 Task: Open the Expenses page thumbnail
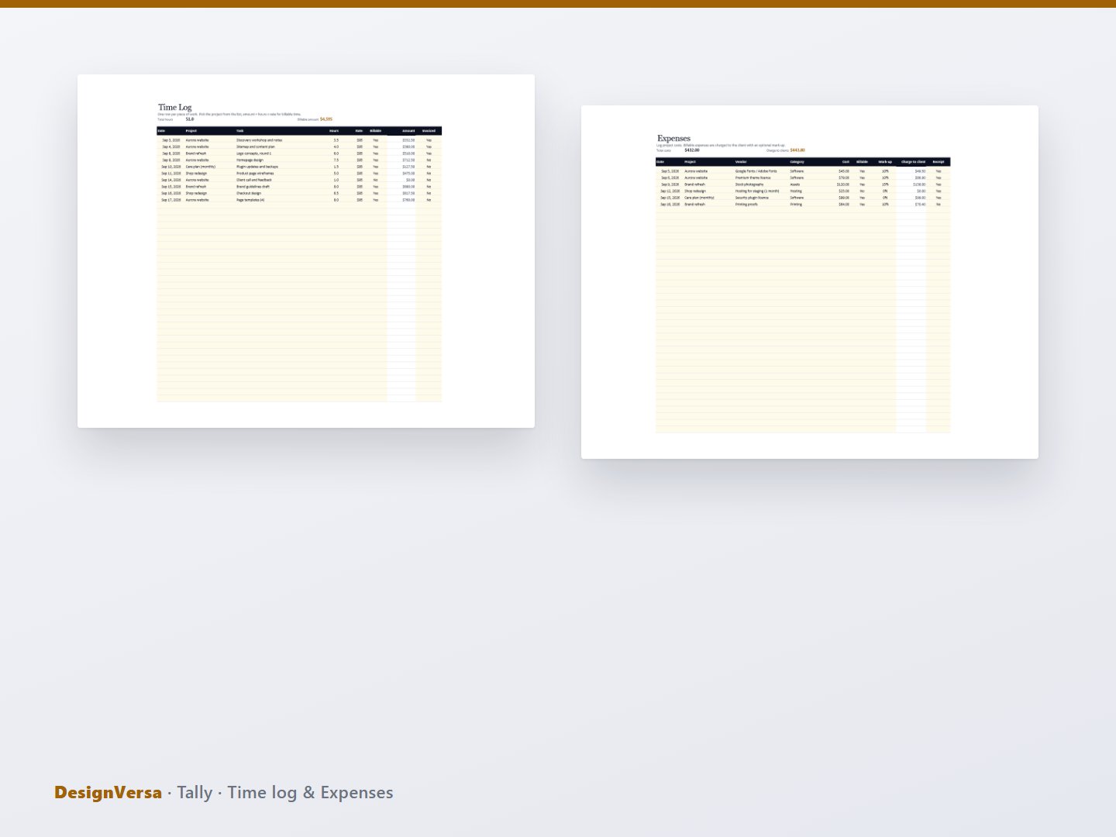[810, 282]
